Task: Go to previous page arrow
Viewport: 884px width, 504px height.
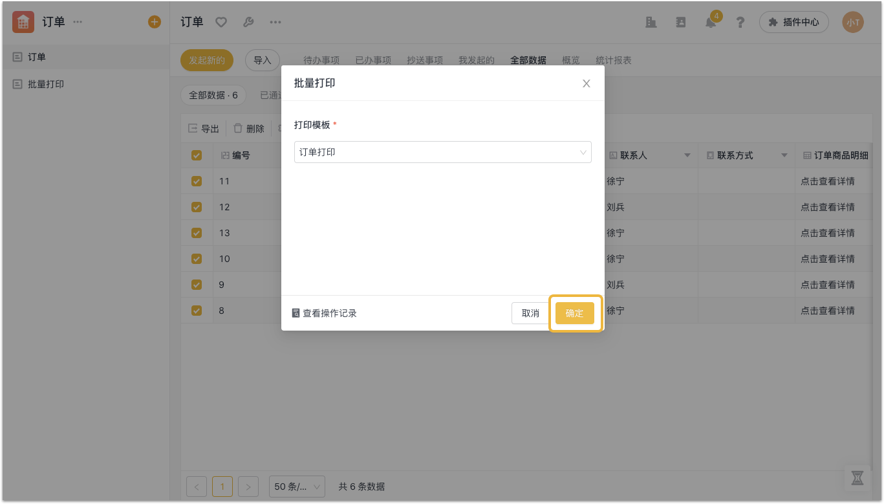Action: (197, 487)
